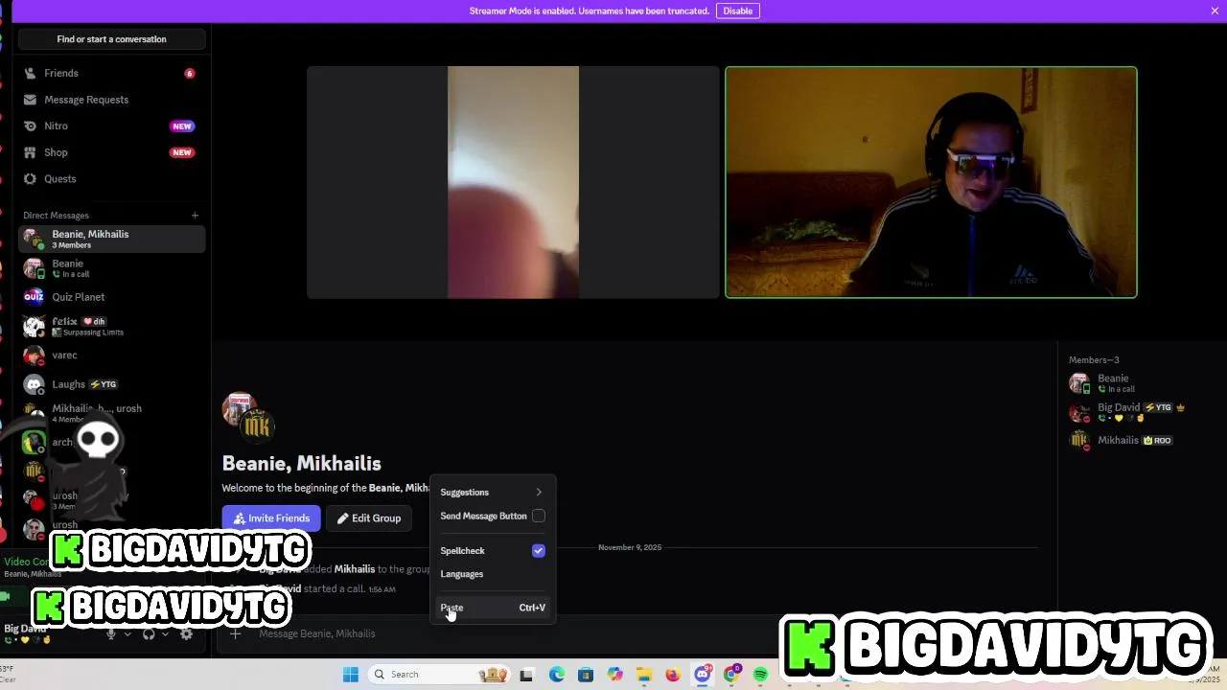1227x690 pixels.
Task: Click the Find or start a conversation box
Action: [x=111, y=39]
